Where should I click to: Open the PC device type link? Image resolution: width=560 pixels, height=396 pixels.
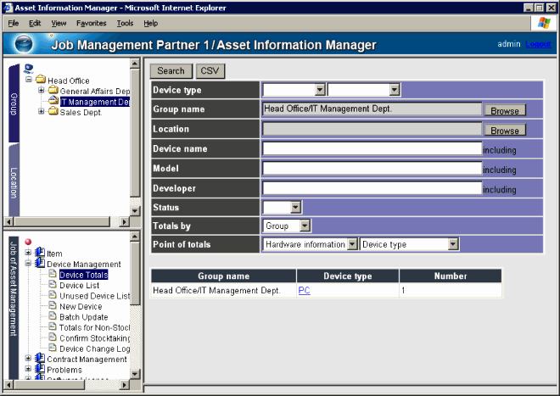point(304,290)
